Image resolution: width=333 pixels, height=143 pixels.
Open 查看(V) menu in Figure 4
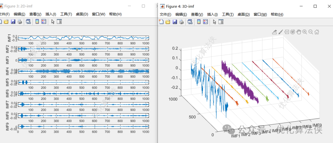tap(197, 15)
